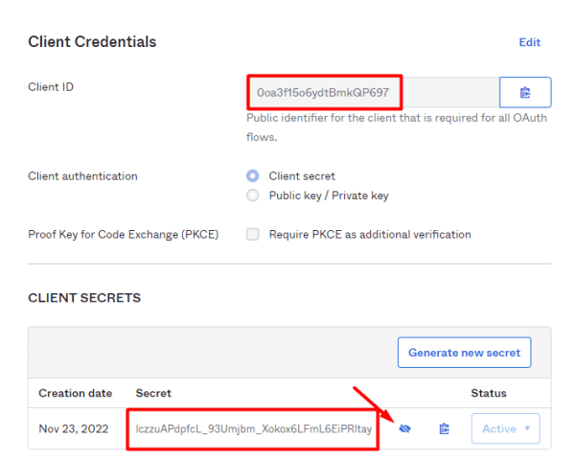
Task: Click the Public key / Private key label
Action: click(x=329, y=196)
